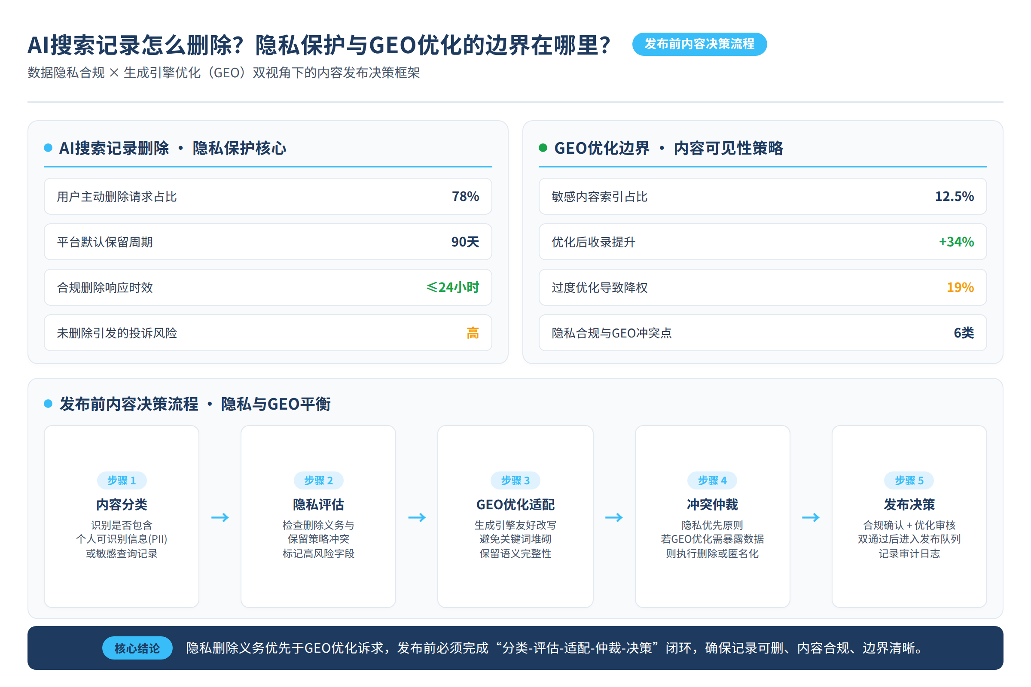Select the row 平台默认保留周期
The width and height of the screenshot is (1031, 687).
tap(268, 242)
